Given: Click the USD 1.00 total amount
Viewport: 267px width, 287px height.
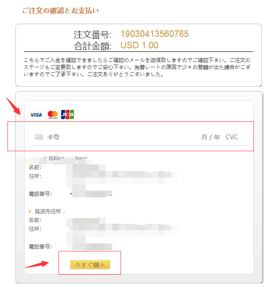Looking at the screenshot, I should tap(139, 45).
